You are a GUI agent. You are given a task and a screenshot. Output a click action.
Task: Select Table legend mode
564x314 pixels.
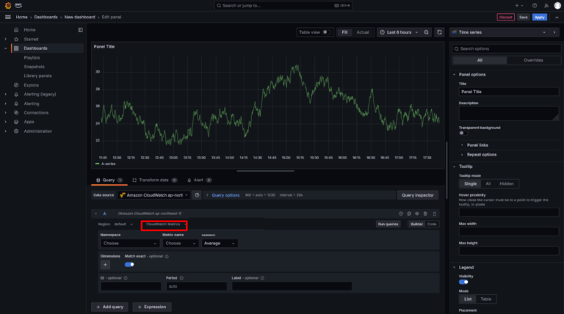[485, 299]
